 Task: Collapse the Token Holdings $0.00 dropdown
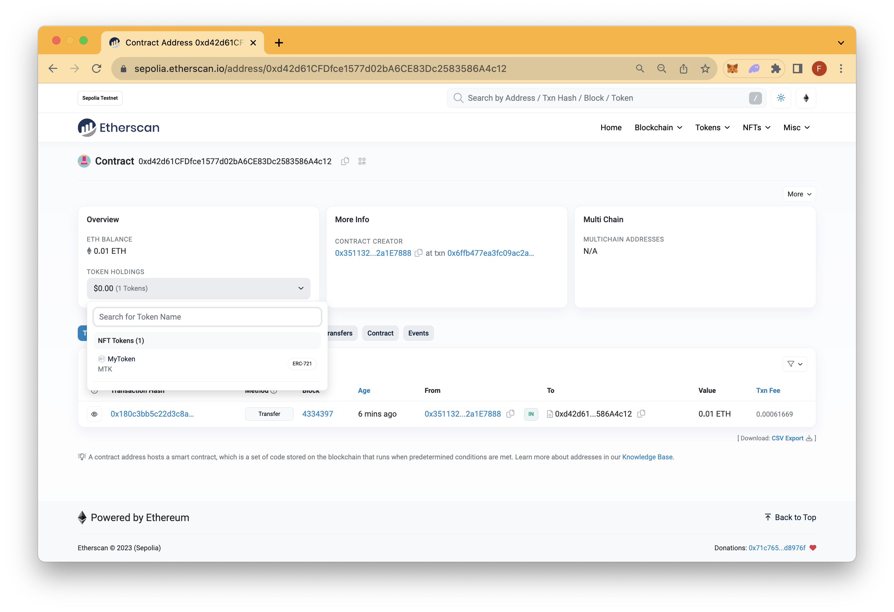coord(199,288)
